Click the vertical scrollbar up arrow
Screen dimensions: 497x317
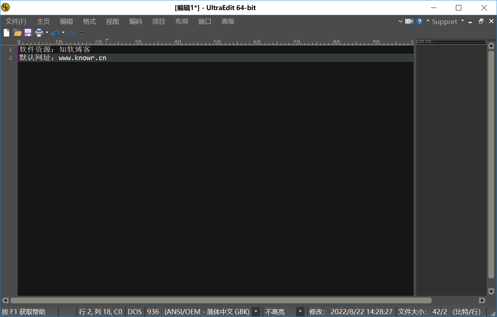click(491, 46)
